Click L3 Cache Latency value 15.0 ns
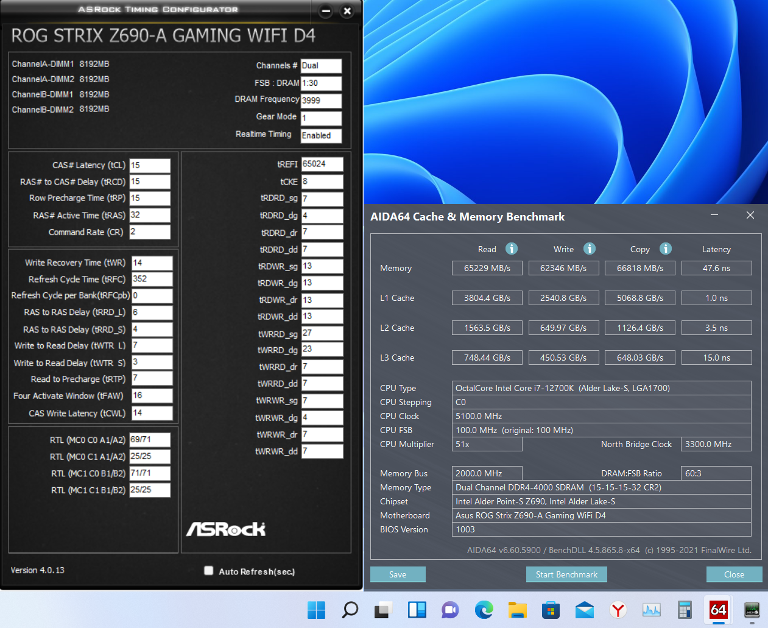Image resolution: width=768 pixels, height=628 pixels. click(716, 358)
